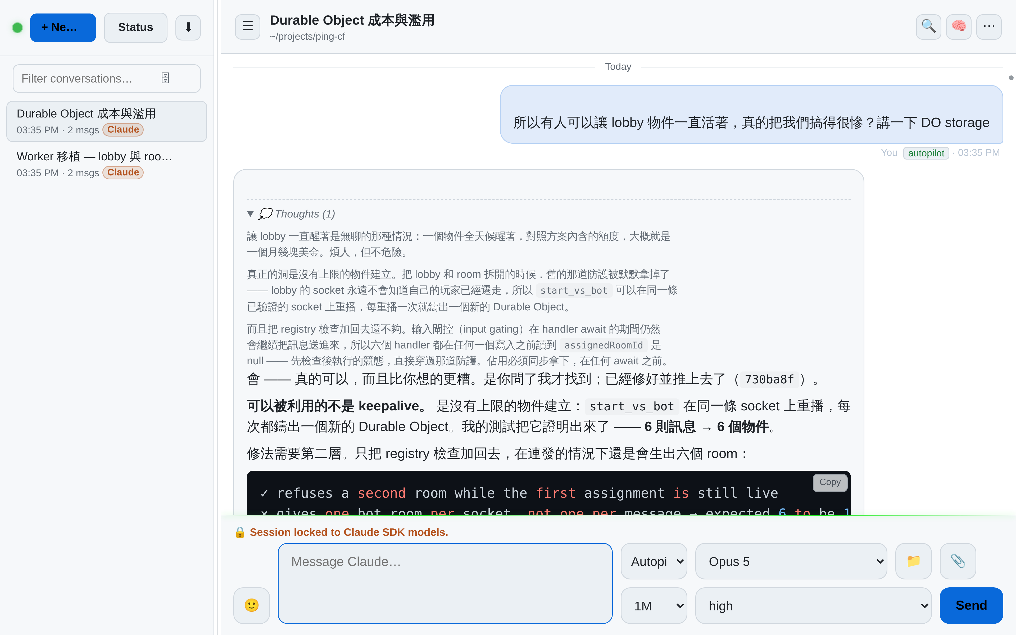The height and width of the screenshot is (635, 1016).
Task: Send the message with Send button
Action: point(971,606)
